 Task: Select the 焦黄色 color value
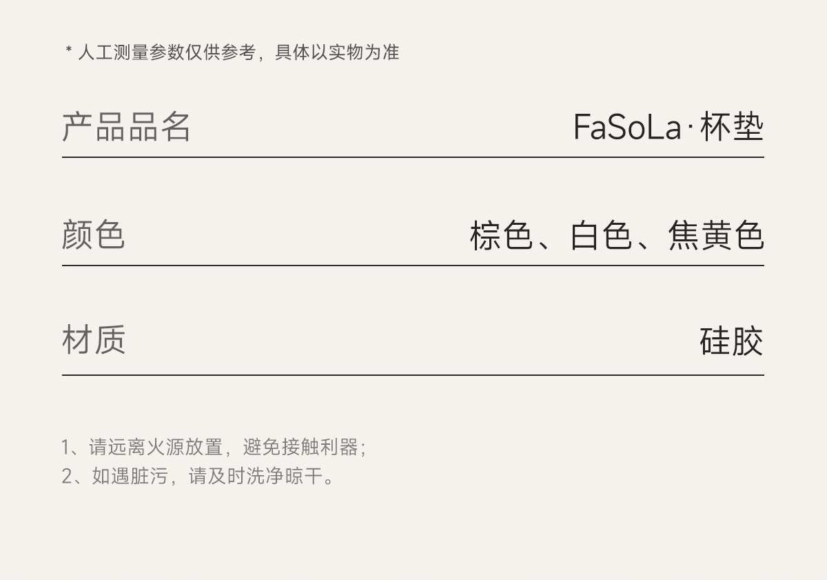(715, 235)
